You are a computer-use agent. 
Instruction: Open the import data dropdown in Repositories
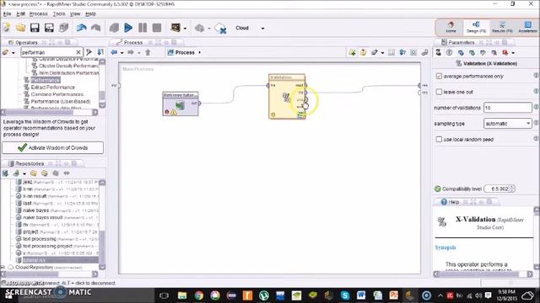click(24, 173)
